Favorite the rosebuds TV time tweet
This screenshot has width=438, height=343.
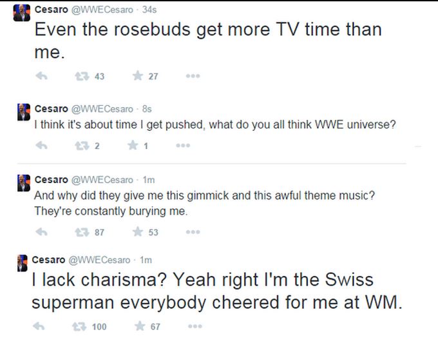click(137, 76)
